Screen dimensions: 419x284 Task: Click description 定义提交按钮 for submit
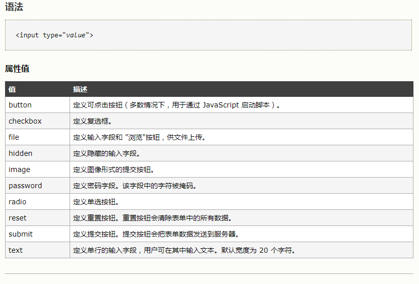pos(156,234)
